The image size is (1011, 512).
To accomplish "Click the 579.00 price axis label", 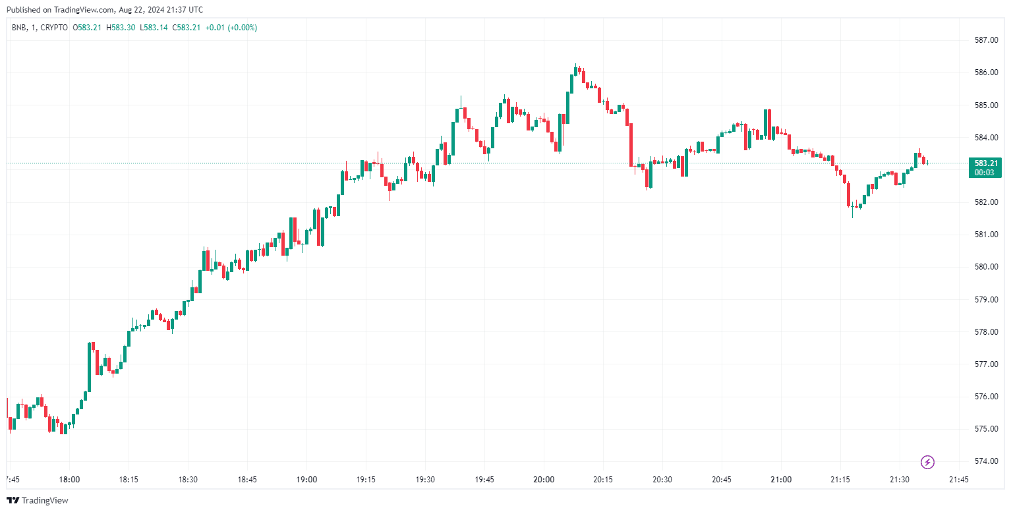I will coord(986,299).
